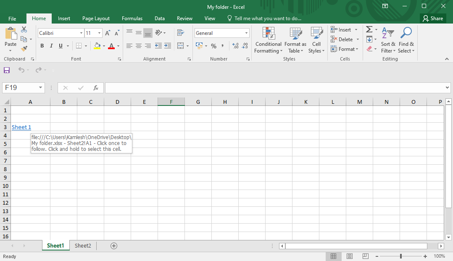Open the Name Box dropdown arrow
453x261 pixels.
pos(40,87)
